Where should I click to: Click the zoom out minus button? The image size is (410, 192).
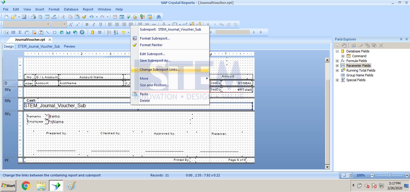coord(372,175)
